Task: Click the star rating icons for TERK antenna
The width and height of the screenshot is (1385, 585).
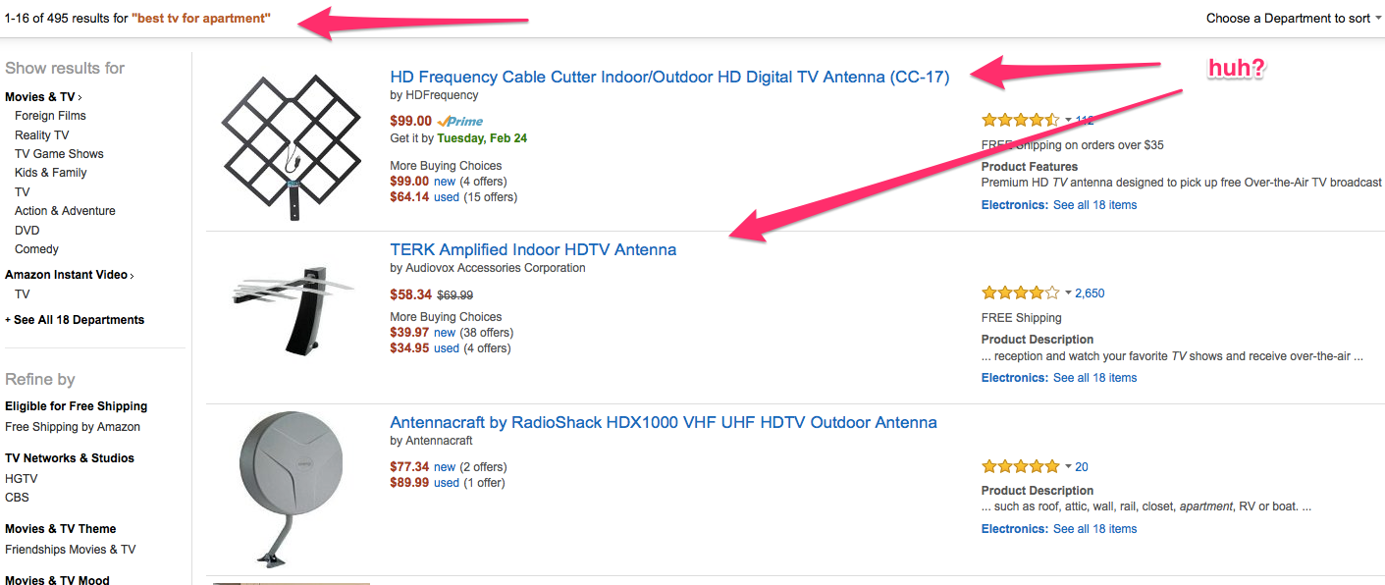Action: point(1021,292)
